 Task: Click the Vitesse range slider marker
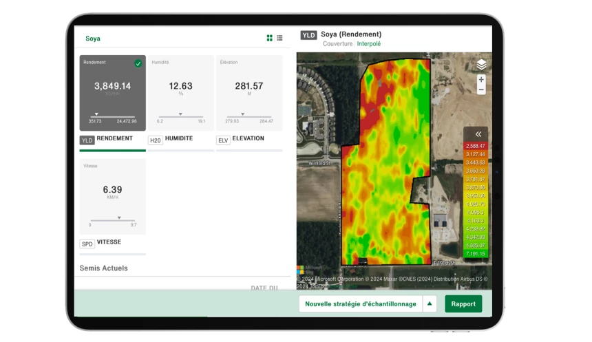click(119, 217)
